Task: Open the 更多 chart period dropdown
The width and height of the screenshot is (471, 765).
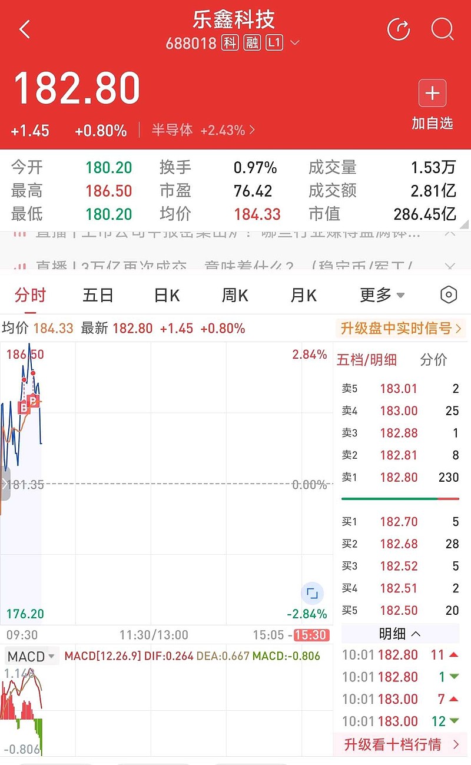Action: tap(382, 295)
